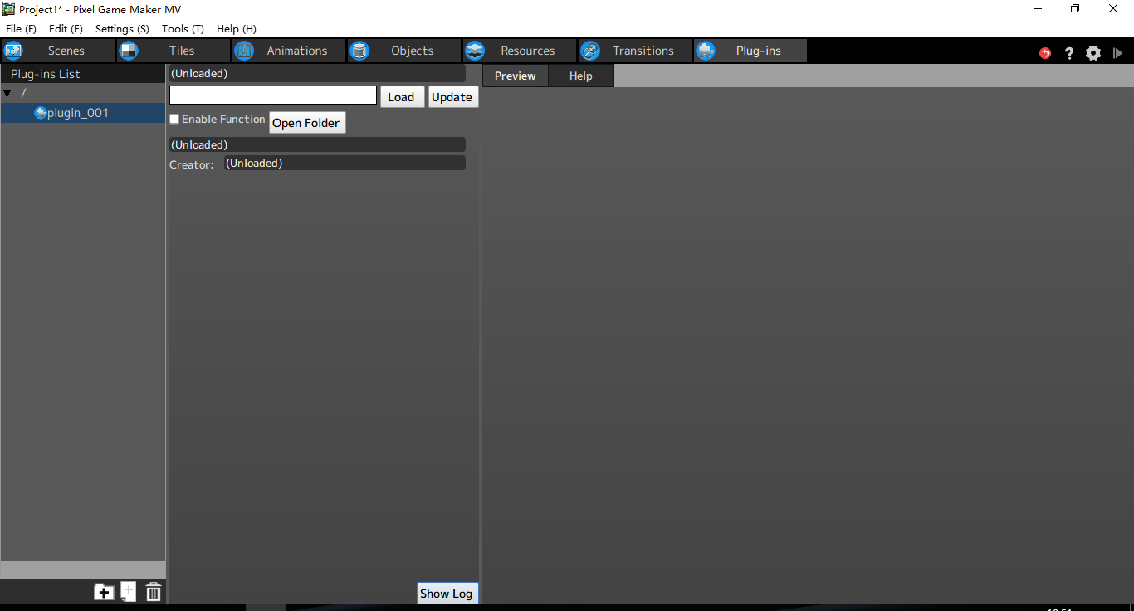Switch to the Preview tab
Screen dimensions: 1134x611
click(516, 76)
